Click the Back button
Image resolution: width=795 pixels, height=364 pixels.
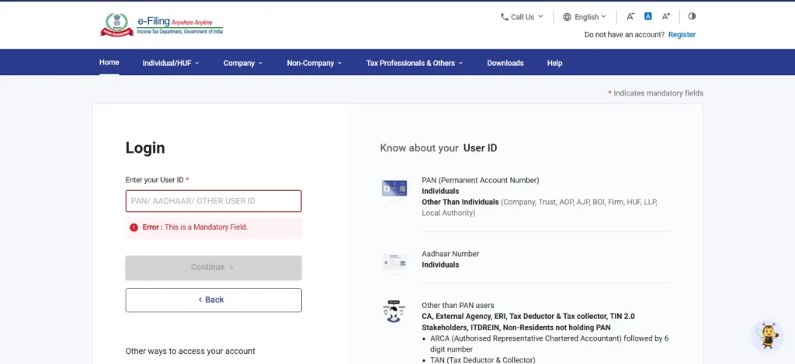(x=214, y=300)
